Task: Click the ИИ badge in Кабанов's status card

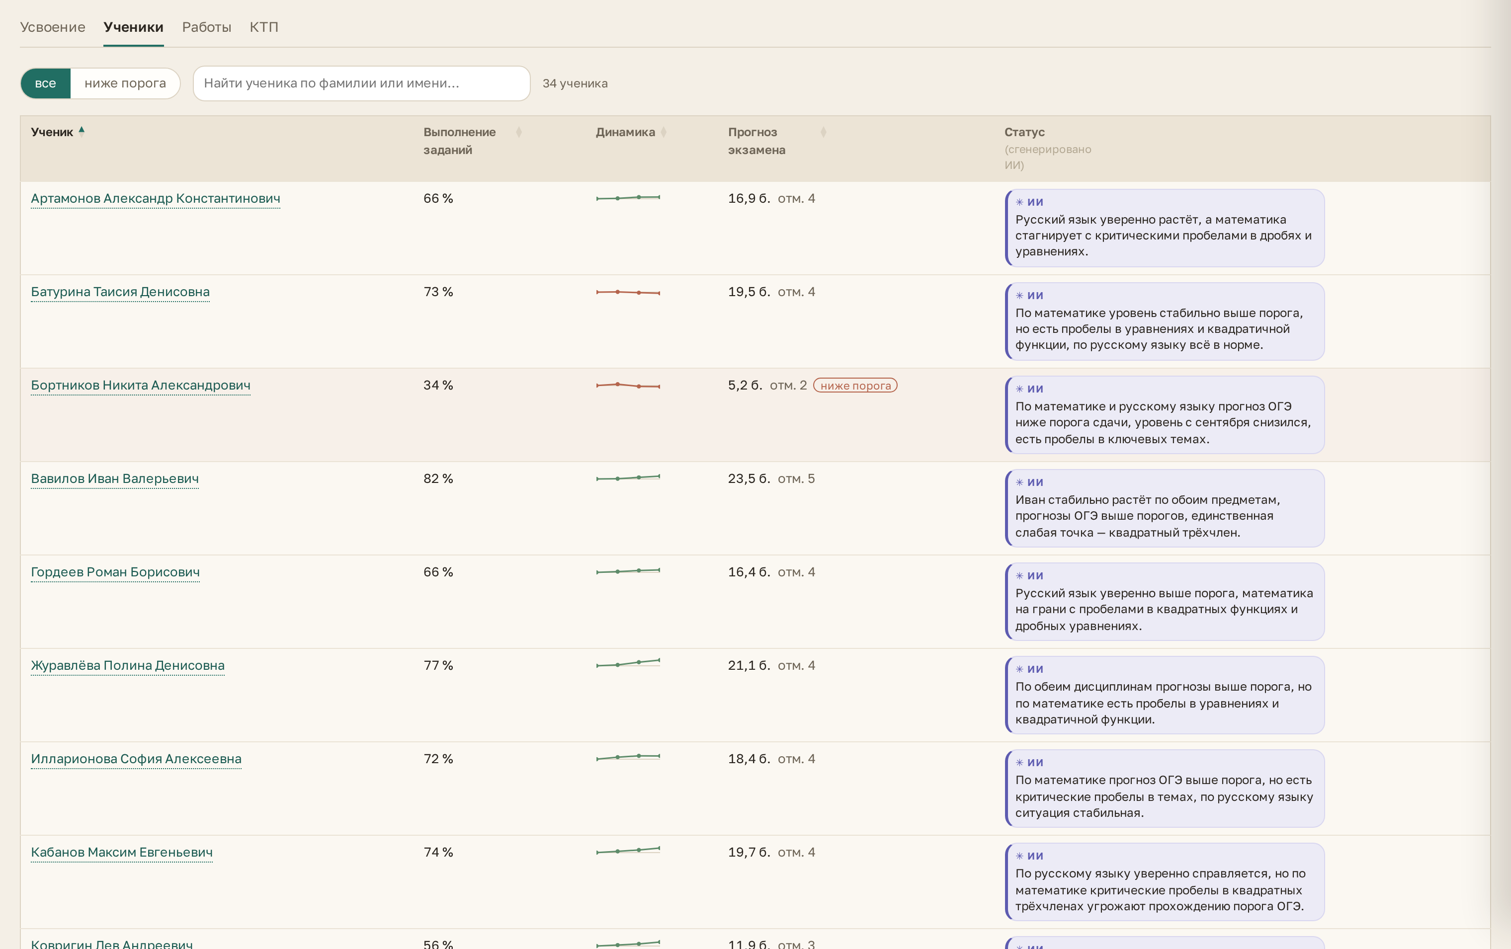Action: 1029,856
